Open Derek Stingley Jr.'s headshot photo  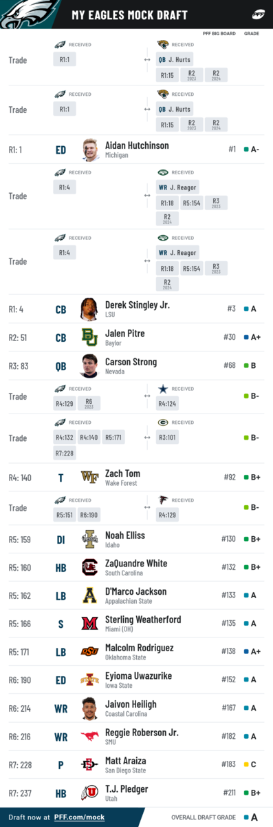coord(89,309)
